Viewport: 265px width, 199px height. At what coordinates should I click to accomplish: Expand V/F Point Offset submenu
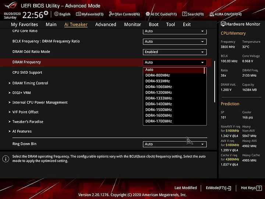(24, 112)
